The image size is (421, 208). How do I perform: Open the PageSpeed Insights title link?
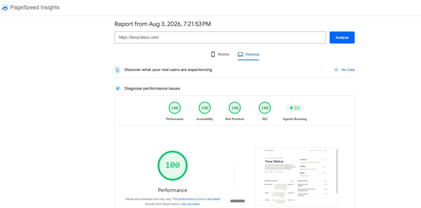pos(35,7)
